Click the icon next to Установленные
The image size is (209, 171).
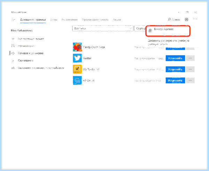[13, 46]
